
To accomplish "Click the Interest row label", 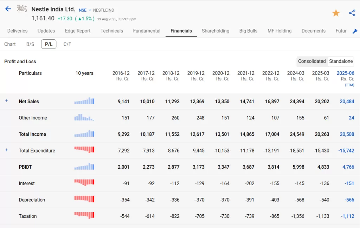I will pyautogui.click(x=27, y=183).
